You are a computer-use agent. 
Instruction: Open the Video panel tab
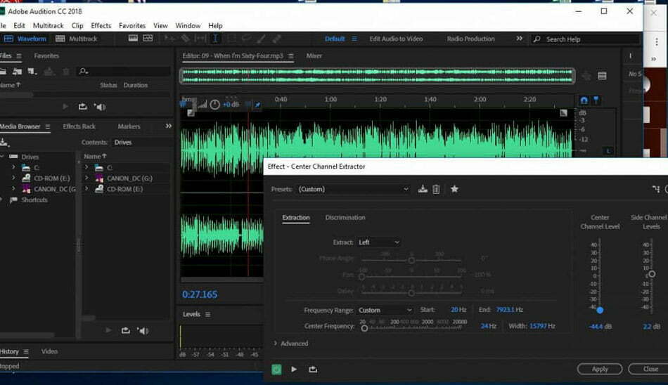point(49,351)
